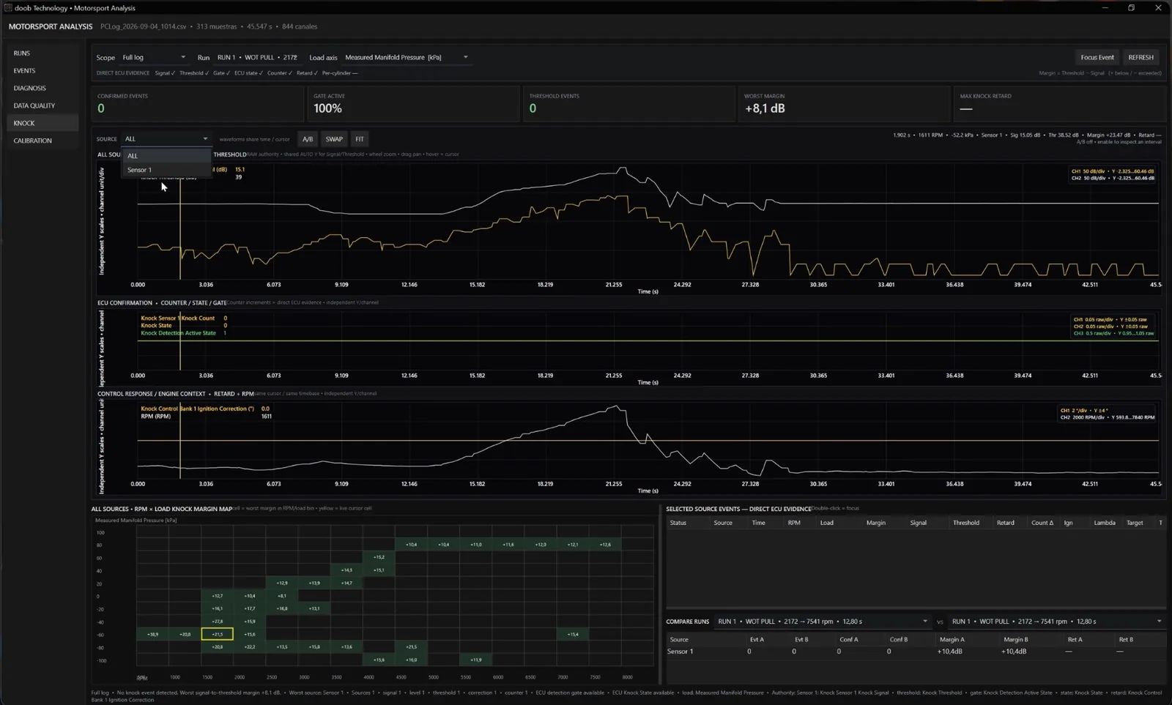Click the +15,4 cell near 7000 RPM
This screenshot has height=705, width=1172.
click(573, 634)
